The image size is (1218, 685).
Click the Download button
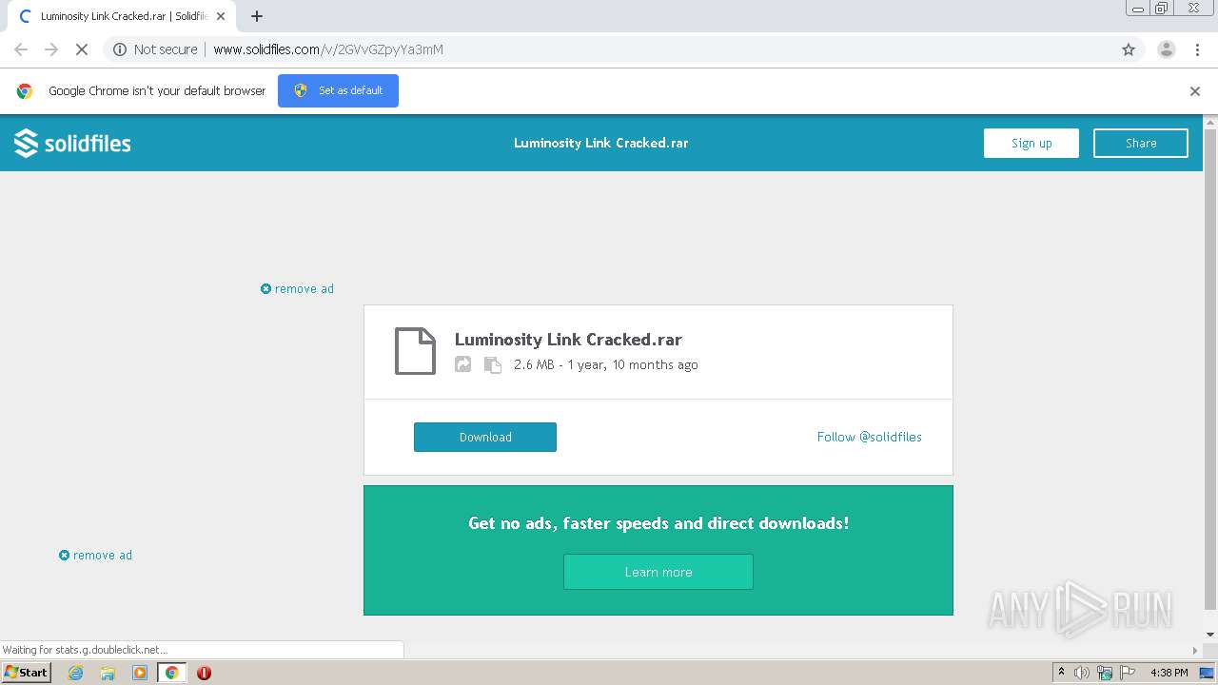click(x=485, y=437)
